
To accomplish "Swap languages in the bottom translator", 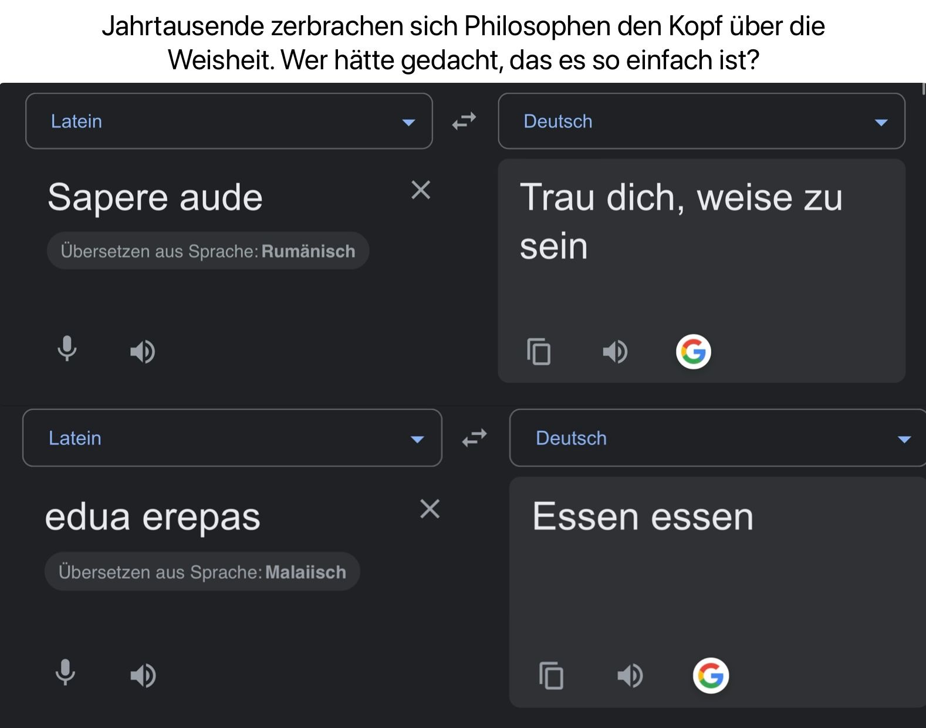I will point(474,438).
